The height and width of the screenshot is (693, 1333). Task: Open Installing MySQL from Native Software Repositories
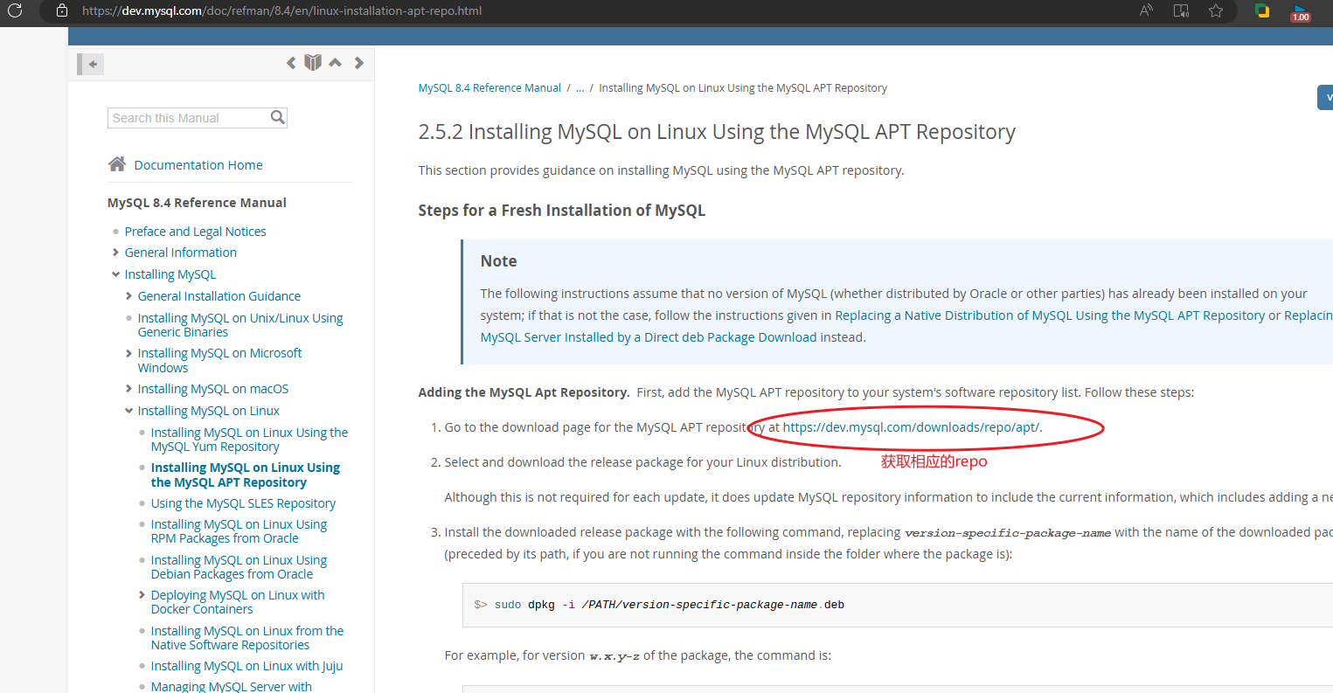click(247, 638)
